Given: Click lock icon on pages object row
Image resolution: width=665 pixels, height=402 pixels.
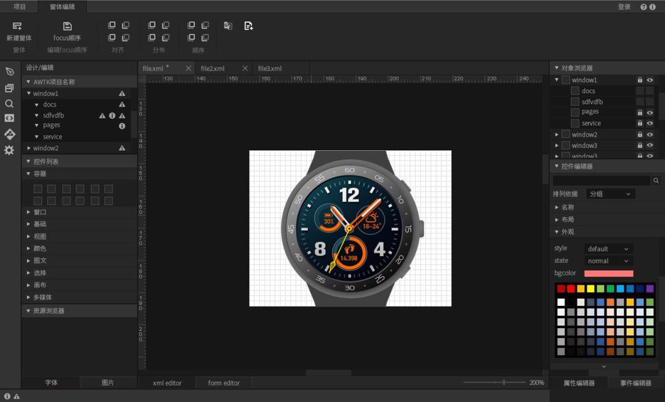Looking at the screenshot, I should [x=640, y=113].
